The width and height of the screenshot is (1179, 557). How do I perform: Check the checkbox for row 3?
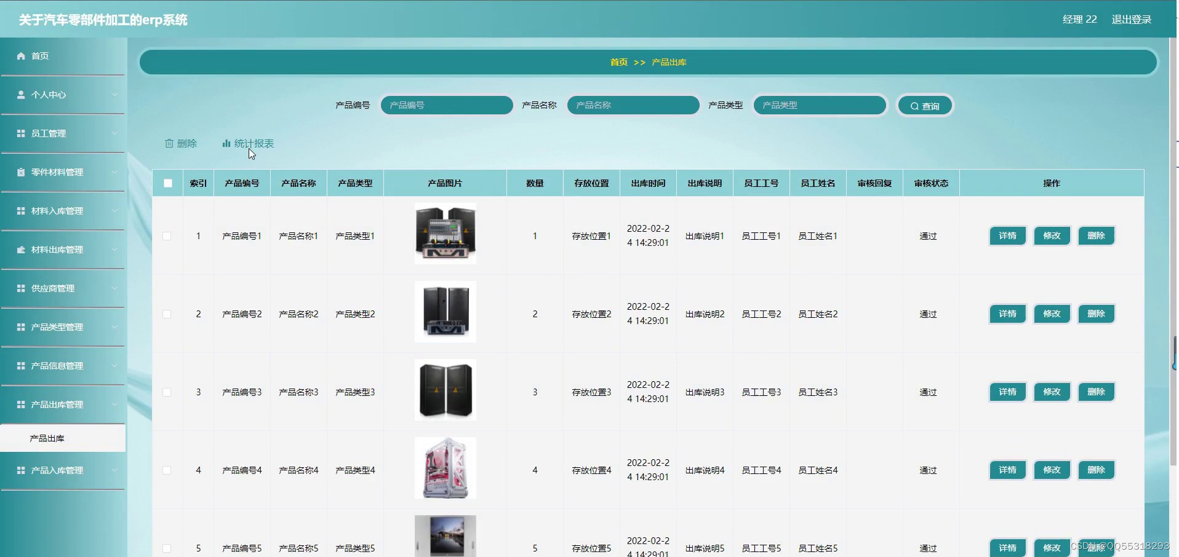(x=167, y=392)
